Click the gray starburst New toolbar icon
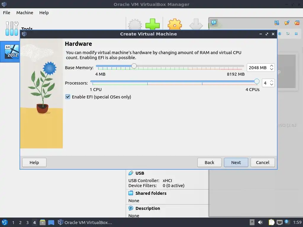 click(135, 24)
